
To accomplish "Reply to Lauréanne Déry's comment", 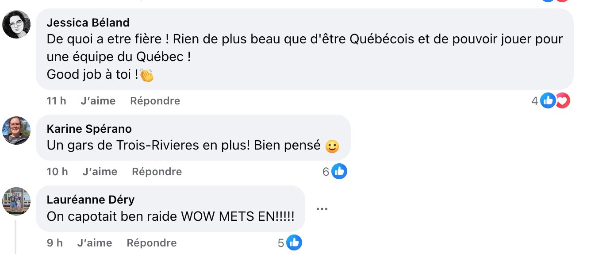I will [x=151, y=243].
